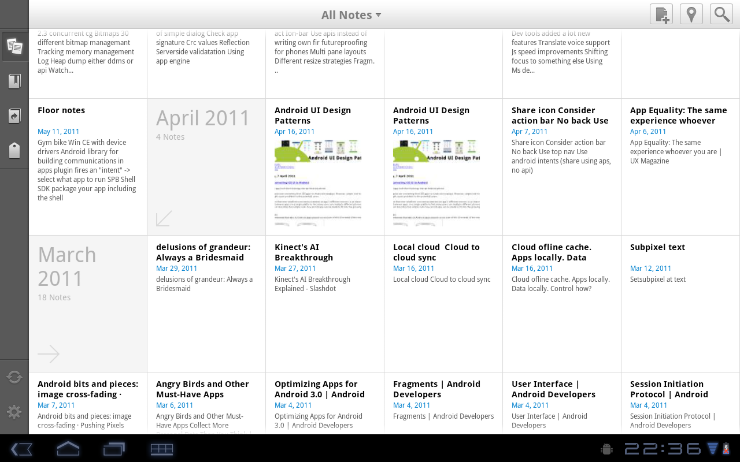Open the All Notes dropdown

click(351, 15)
